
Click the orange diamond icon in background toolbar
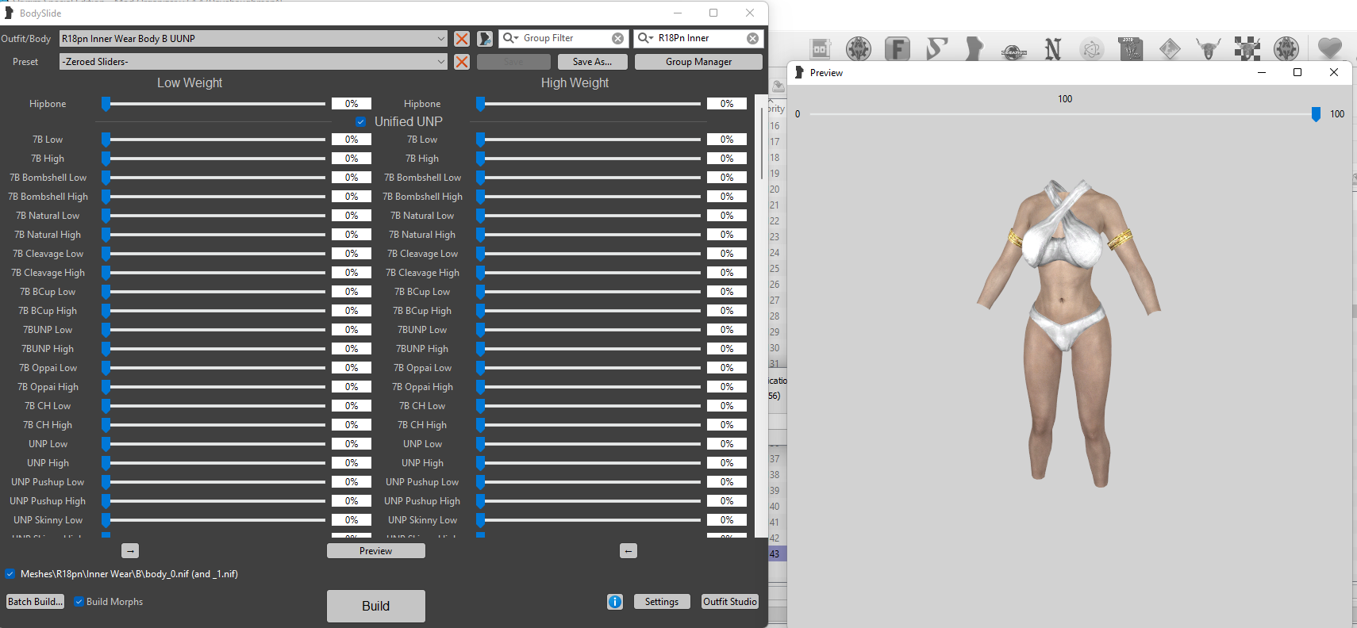pyautogui.click(x=1170, y=49)
